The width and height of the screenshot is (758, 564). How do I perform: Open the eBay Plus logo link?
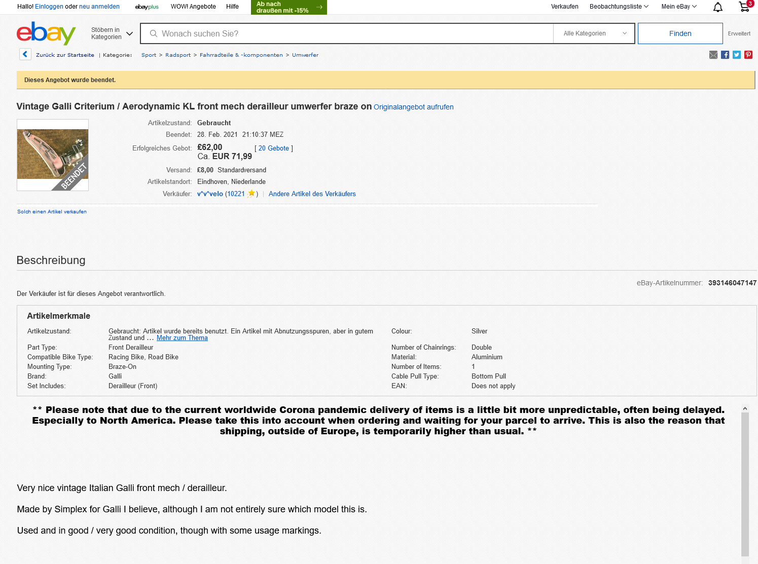click(x=147, y=7)
